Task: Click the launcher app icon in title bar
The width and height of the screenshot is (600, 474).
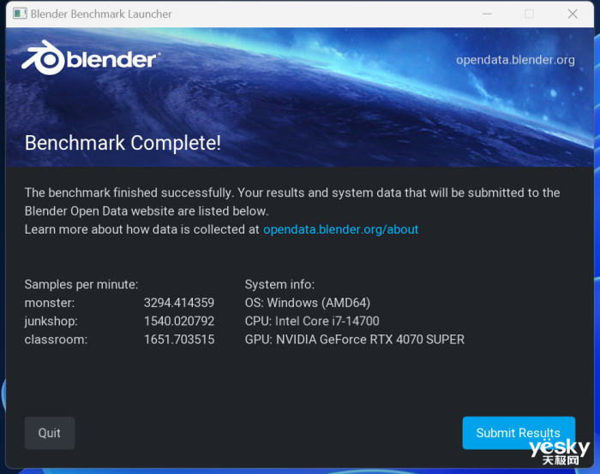Action: (19, 14)
